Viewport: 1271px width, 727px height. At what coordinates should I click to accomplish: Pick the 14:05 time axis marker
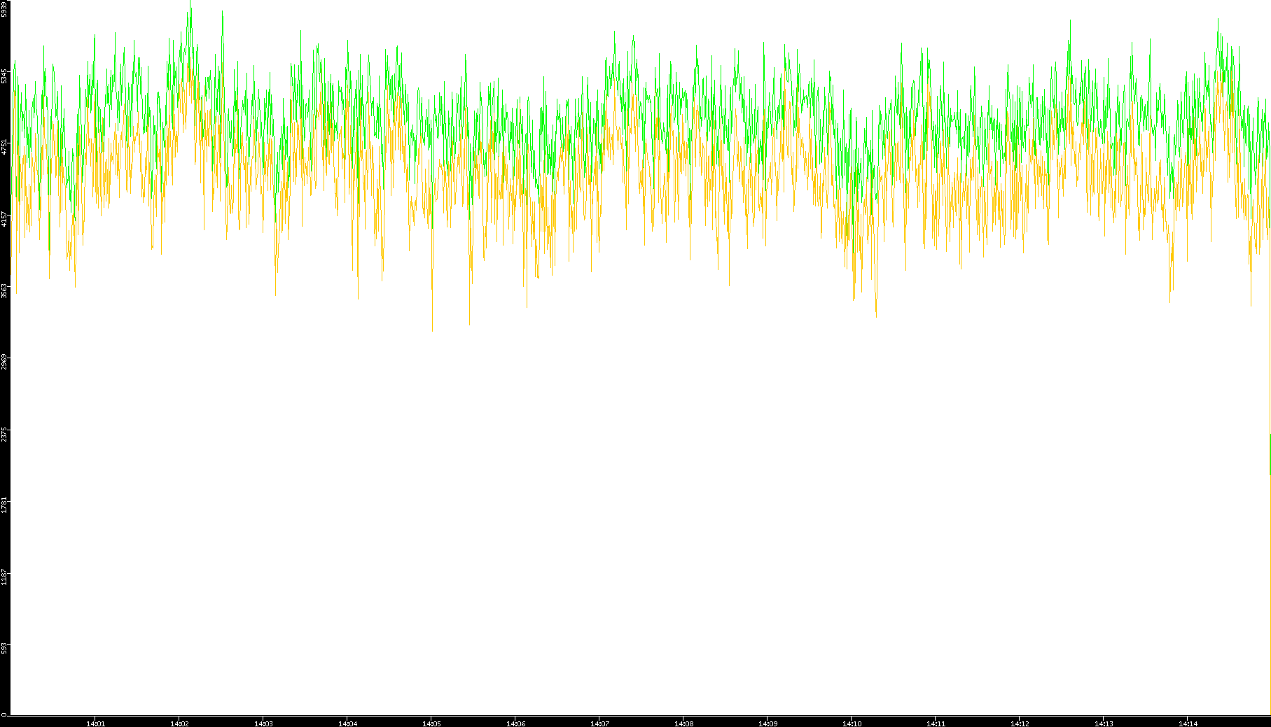pos(431,724)
